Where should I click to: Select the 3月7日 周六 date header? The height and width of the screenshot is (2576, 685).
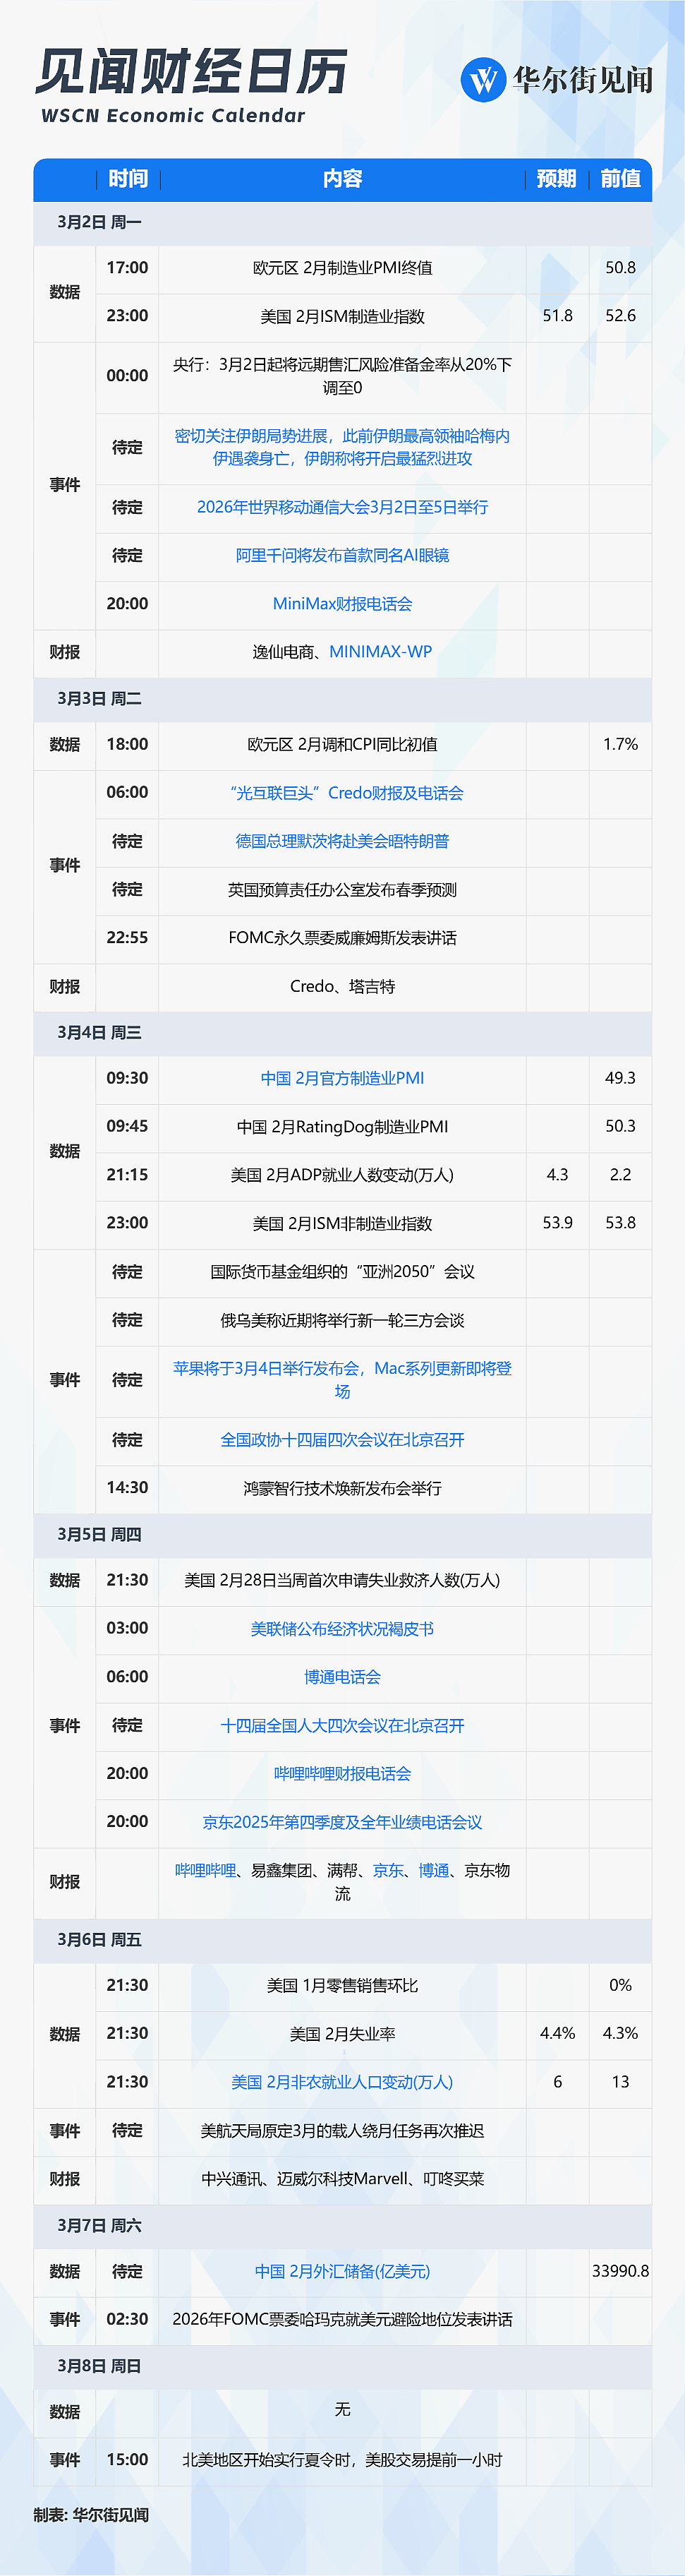[99, 2225]
